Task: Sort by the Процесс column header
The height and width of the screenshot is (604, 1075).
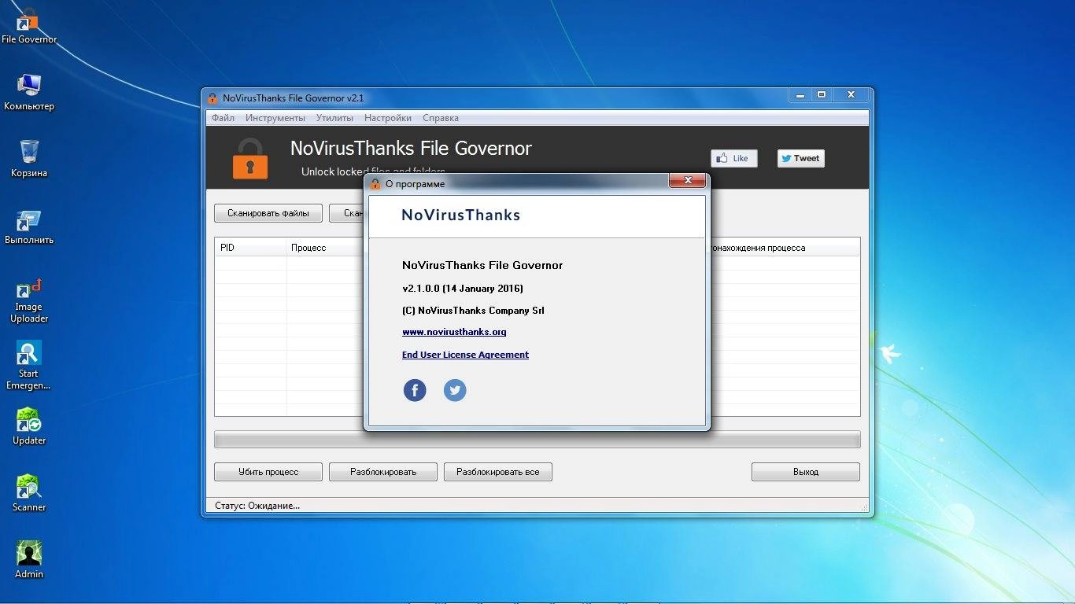Action: (324, 248)
